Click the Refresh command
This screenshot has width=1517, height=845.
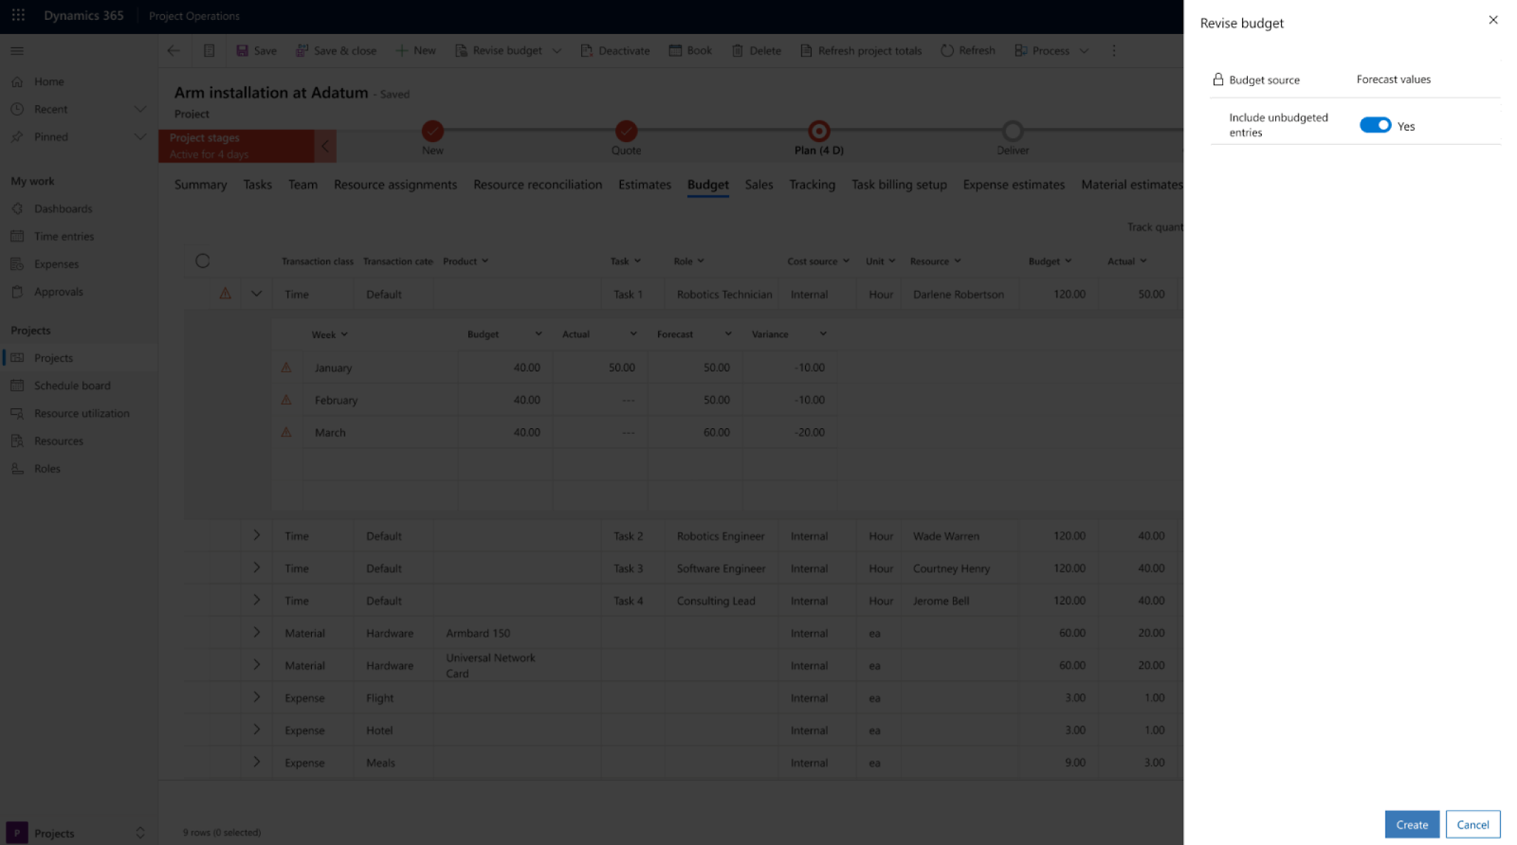click(968, 50)
